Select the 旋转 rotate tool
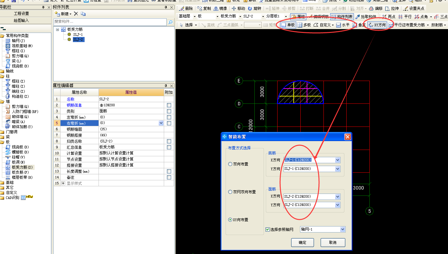448x254 pixels. tap(254, 9)
